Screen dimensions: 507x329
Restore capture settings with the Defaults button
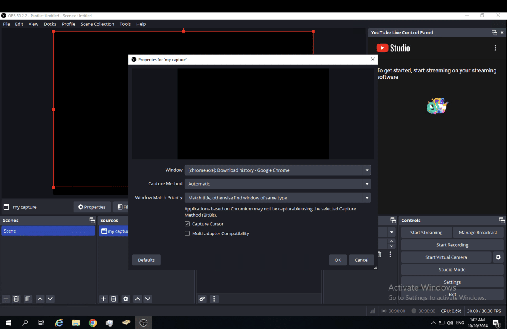pyautogui.click(x=146, y=260)
